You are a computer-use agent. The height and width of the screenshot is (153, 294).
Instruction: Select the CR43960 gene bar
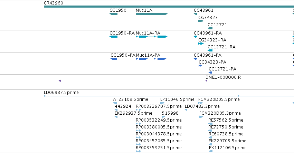169,7
